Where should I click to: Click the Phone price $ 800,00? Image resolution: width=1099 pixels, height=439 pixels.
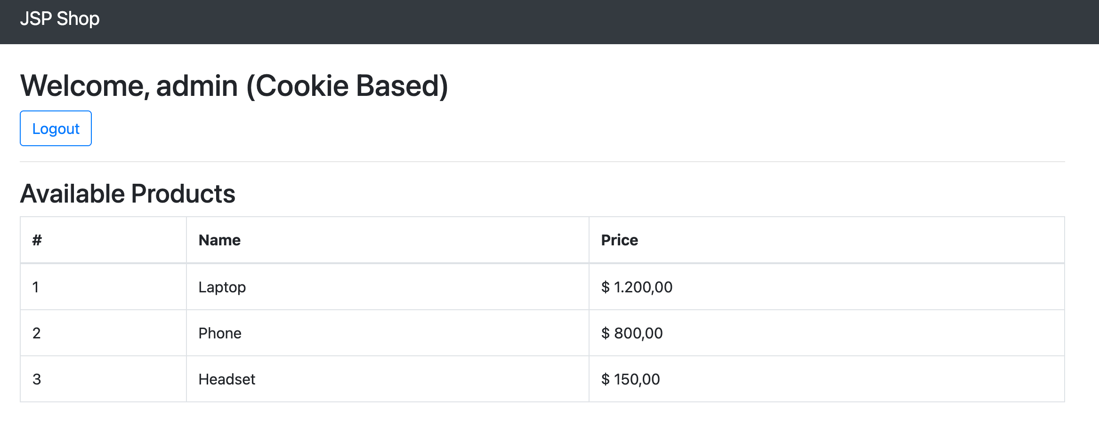coord(632,333)
